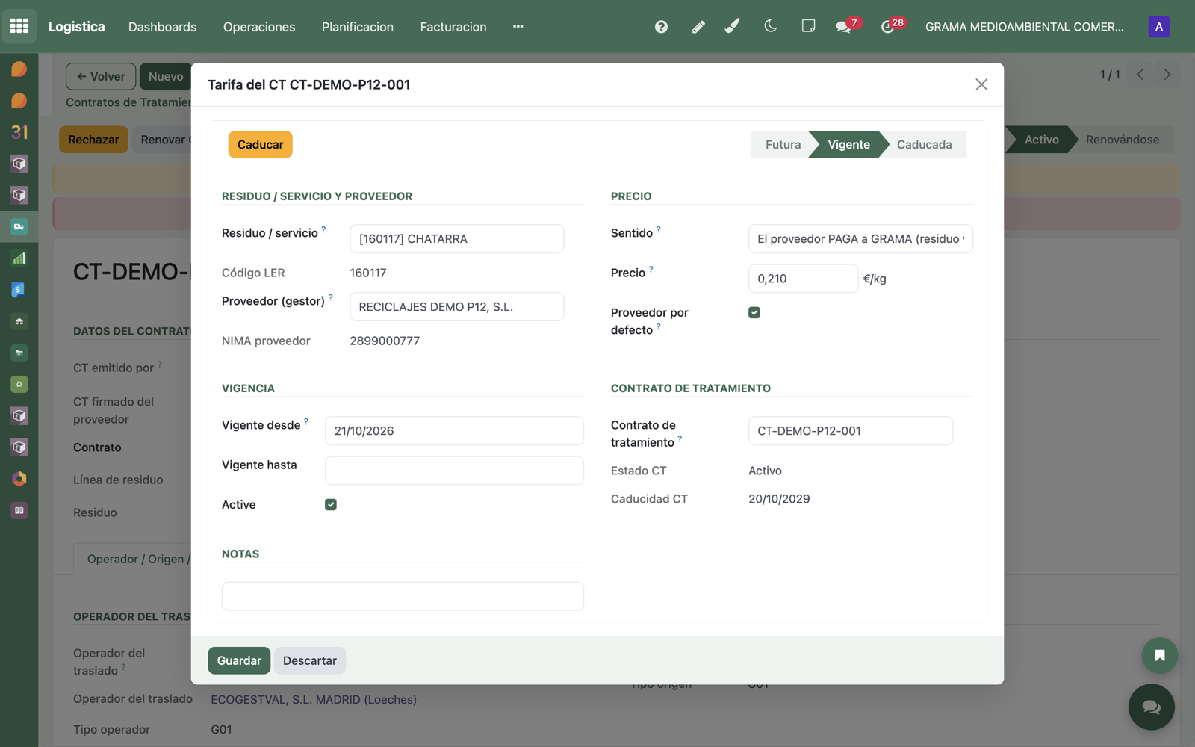Click the Rechazar button

point(93,140)
